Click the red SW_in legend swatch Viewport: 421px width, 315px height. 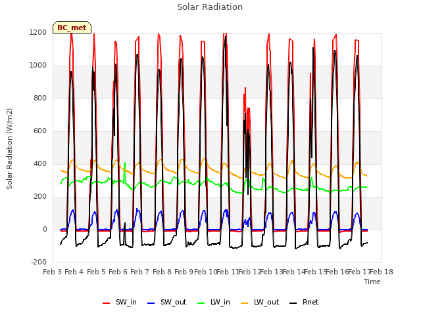[107, 303]
